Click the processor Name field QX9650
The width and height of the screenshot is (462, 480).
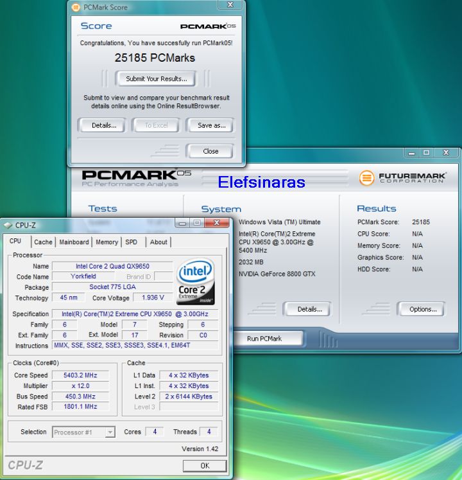click(112, 266)
